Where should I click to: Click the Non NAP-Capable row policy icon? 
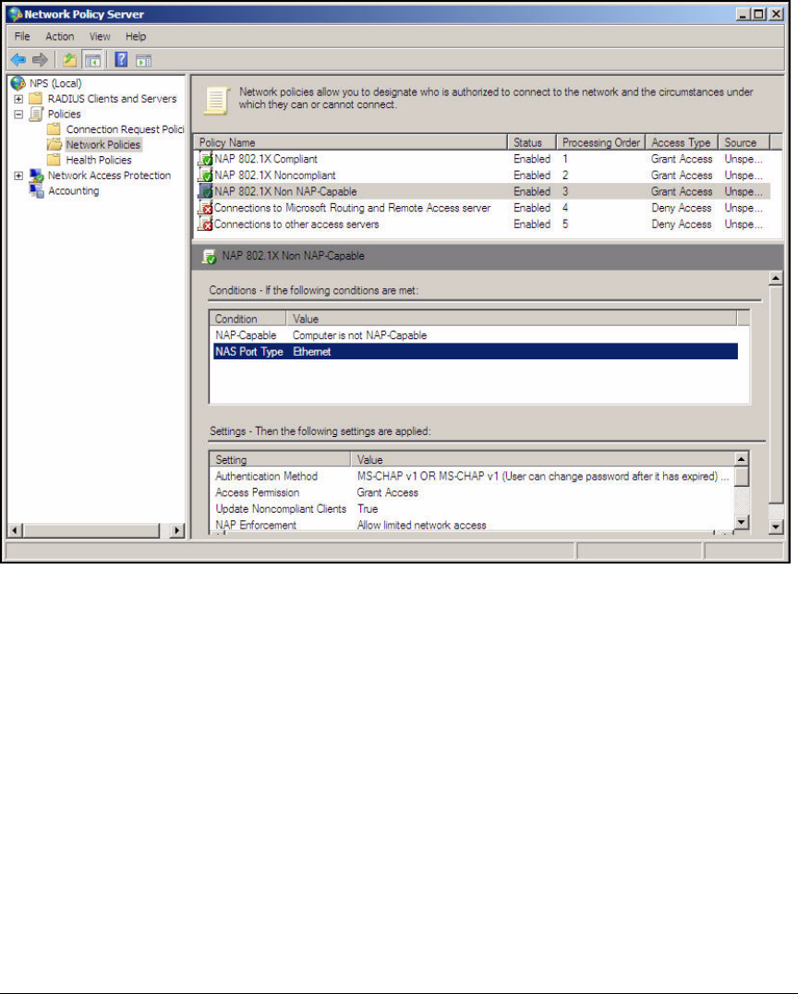[205, 191]
